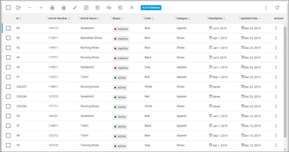Toggle the select-all checkbox in the toolbar

[8, 8]
